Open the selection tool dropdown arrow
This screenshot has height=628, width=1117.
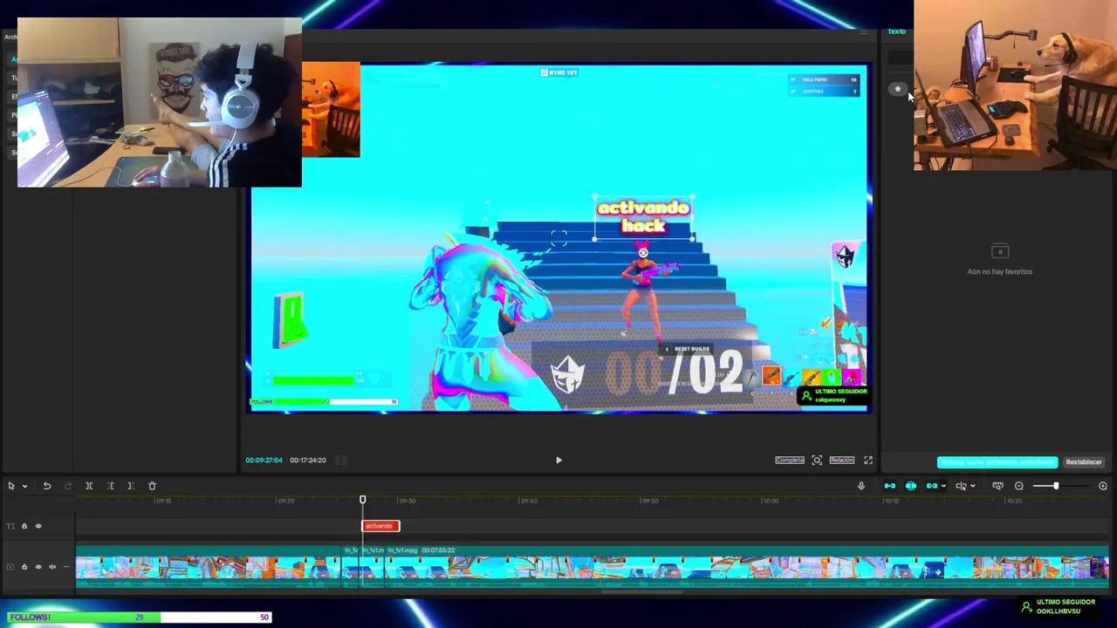coord(24,486)
